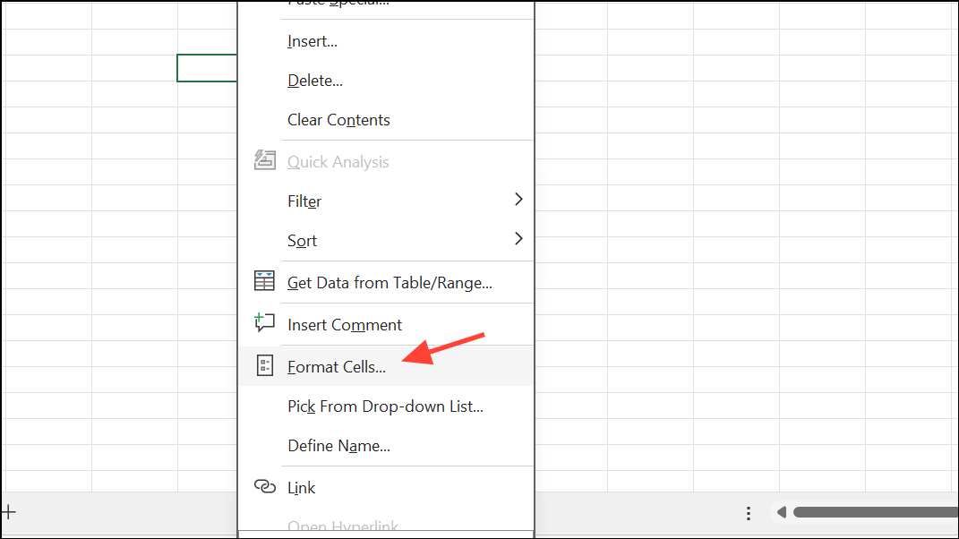Click the Delete... menu command
Image resolution: width=959 pixels, height=539 pixels.
pos(314,80)
